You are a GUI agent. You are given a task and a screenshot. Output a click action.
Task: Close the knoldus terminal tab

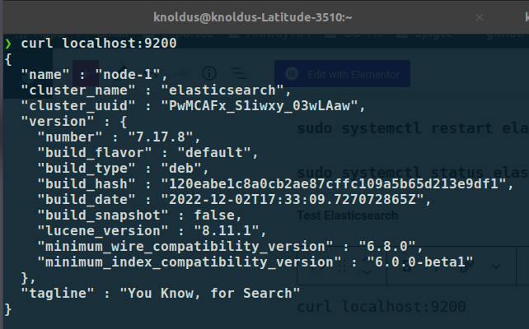[x=480, y=17]
